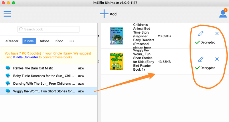Remove Wiggly the Worm book from list
229x122 pixels.
217,59
